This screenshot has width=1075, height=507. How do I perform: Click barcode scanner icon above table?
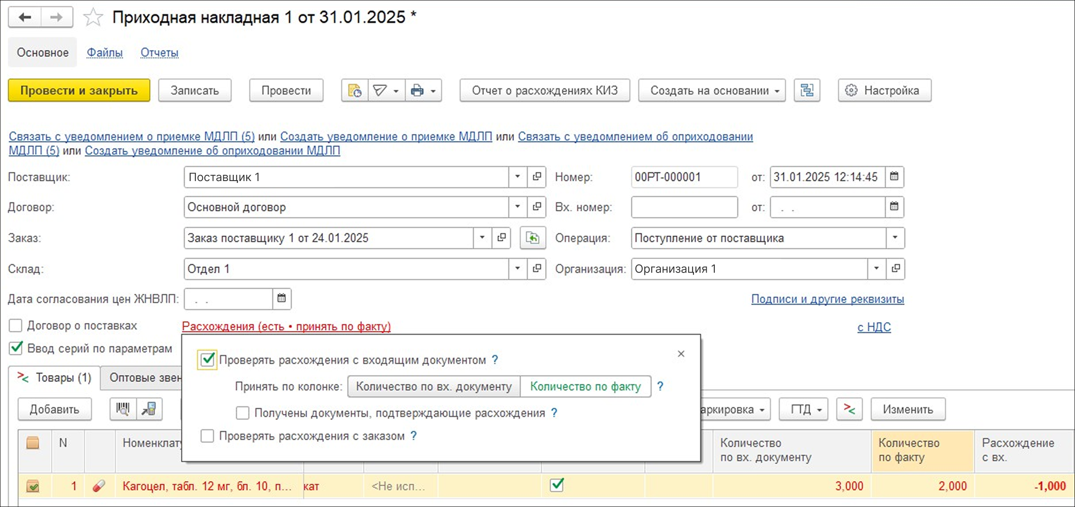(123, 409)
